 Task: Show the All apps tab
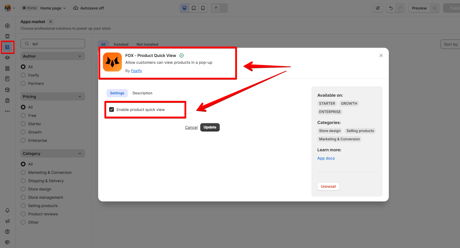tap(103, 44)
